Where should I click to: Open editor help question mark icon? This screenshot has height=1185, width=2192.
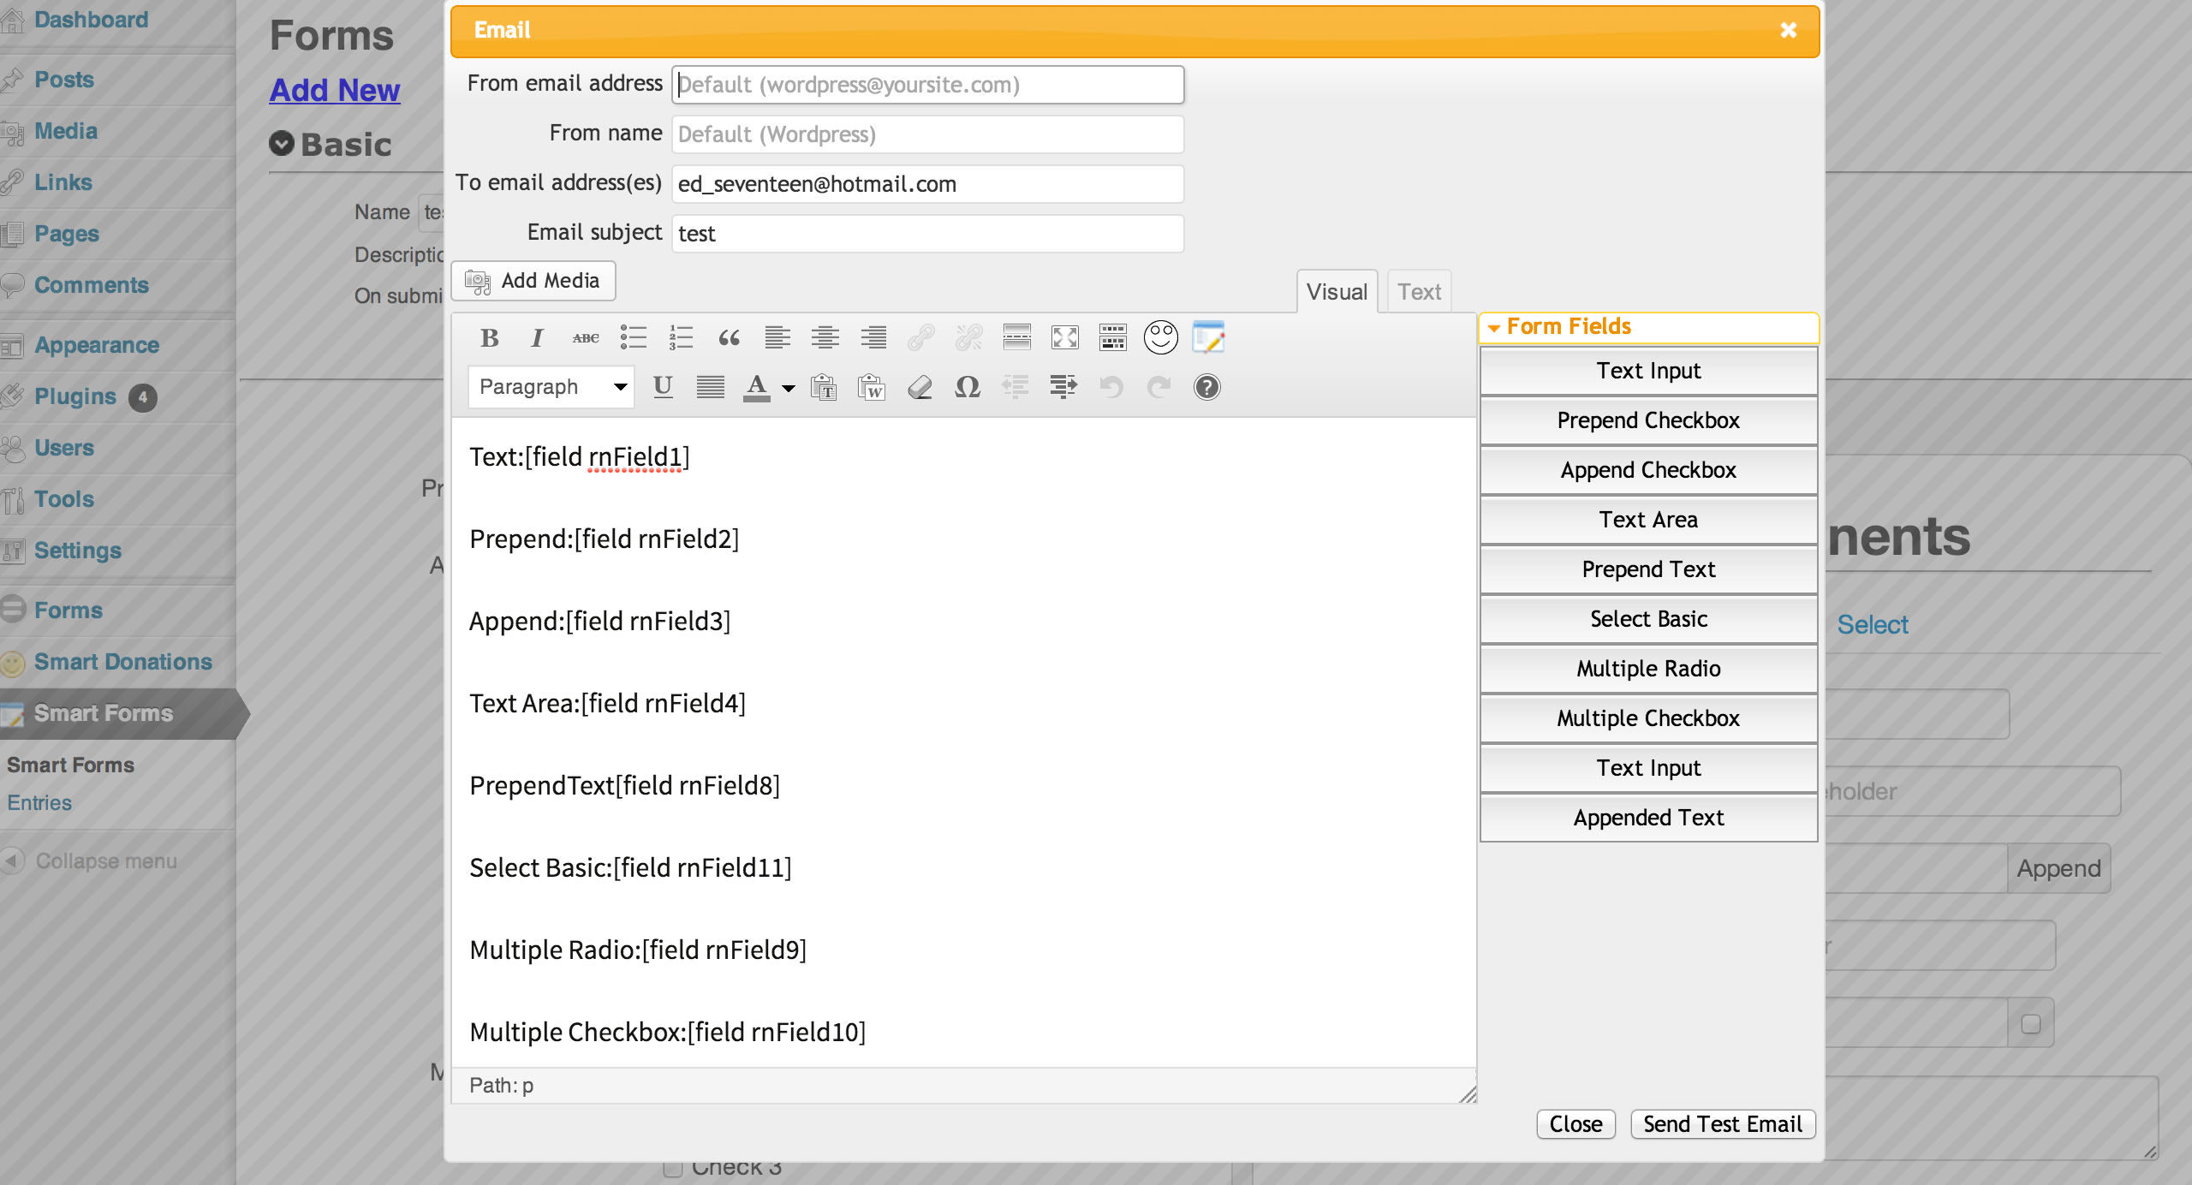1206,387
